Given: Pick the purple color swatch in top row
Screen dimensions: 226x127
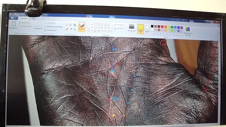Looking at the screenshot, I should [x=182, y=28].
